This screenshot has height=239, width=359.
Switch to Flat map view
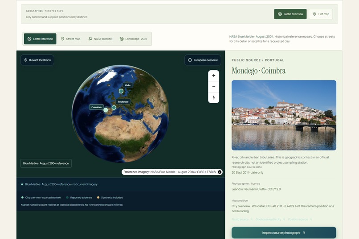(321, 14)
